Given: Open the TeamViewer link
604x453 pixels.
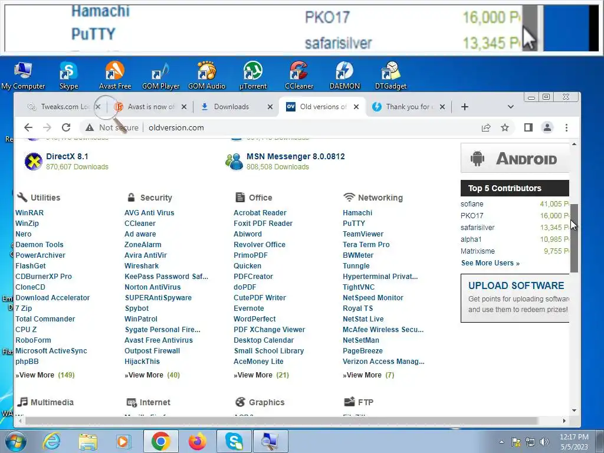Looking at the screenshot, I should [x=363, y=234].
